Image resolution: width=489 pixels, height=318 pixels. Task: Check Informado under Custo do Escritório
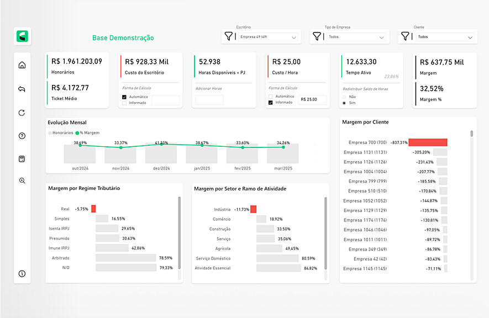pyautogui.click(x=124, y=103)
